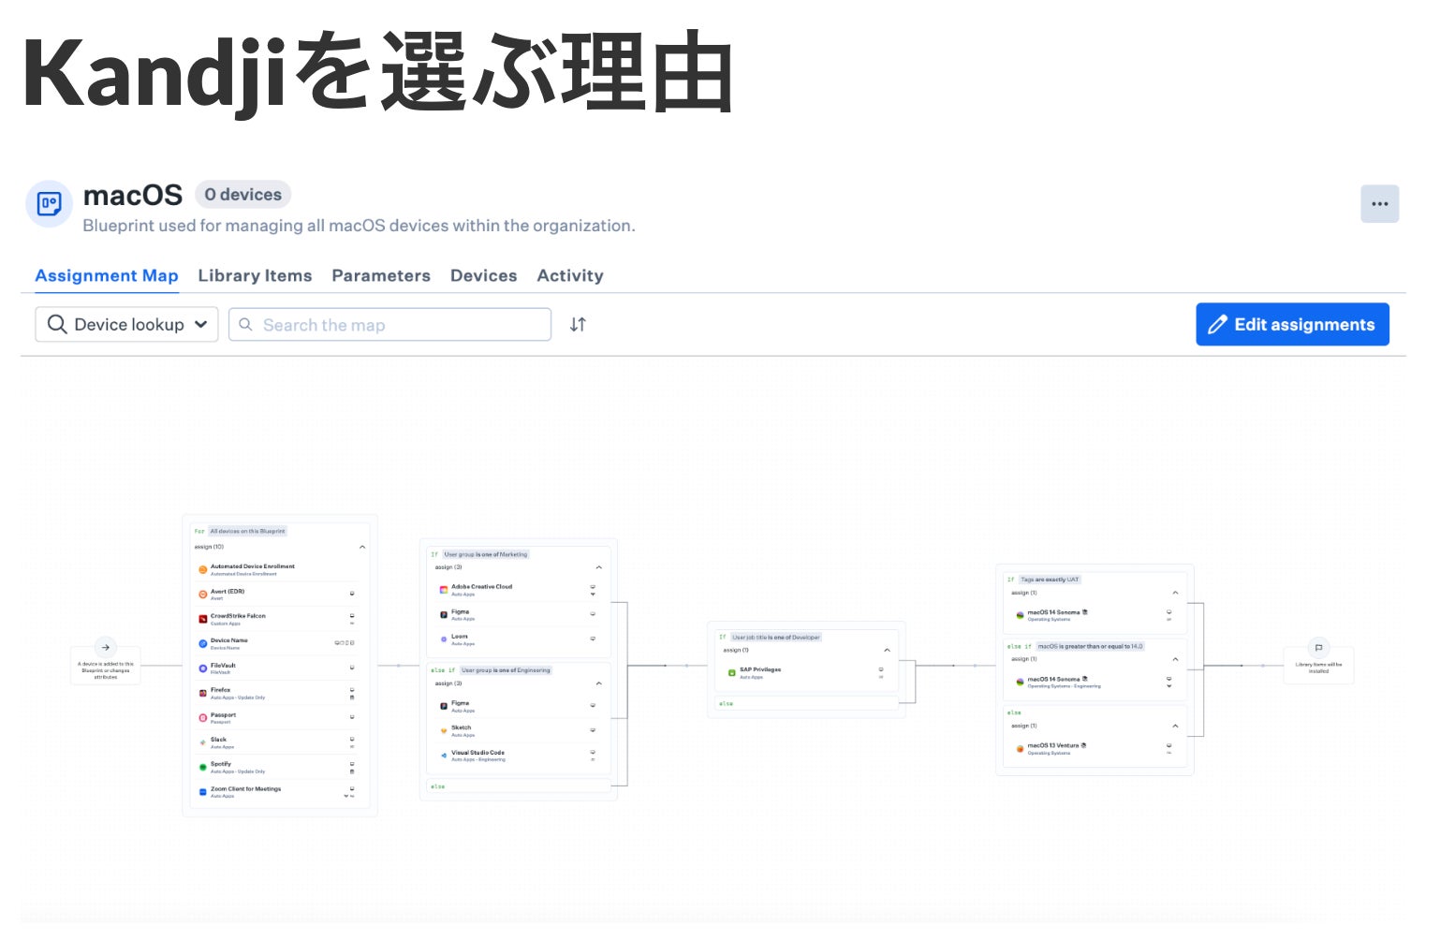
Task: Select the Zoom Client for Meetings icon
Action: coord(203,792)
